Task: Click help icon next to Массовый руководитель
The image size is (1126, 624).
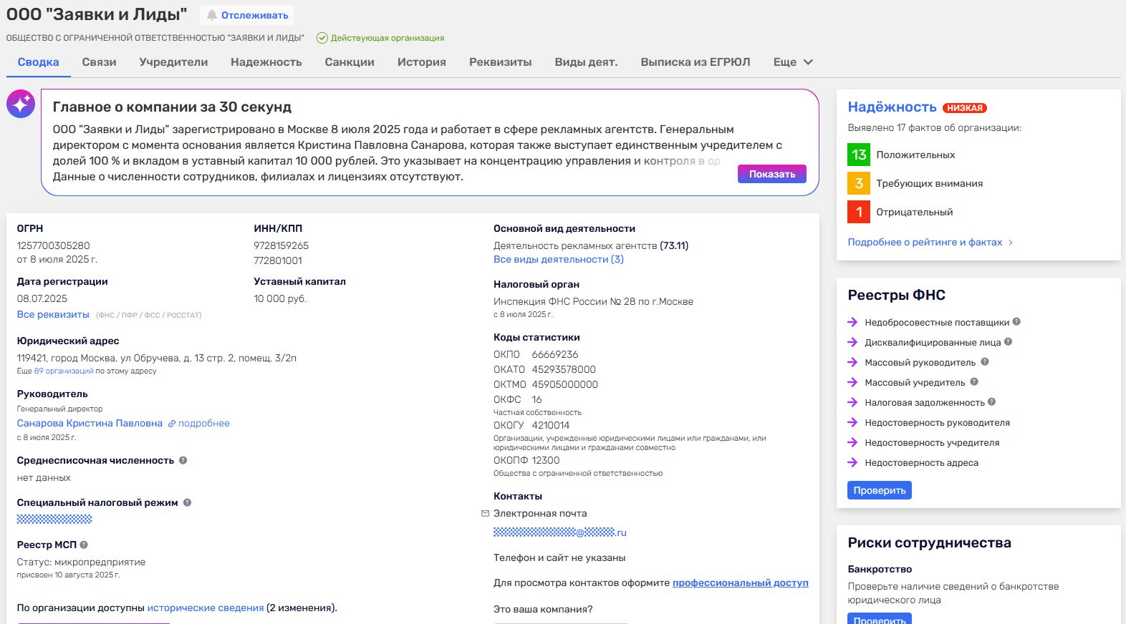Action: [984, 362]
